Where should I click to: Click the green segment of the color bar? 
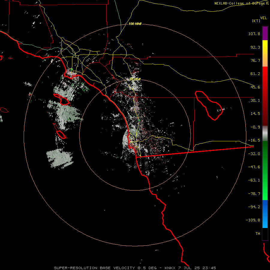coord(265,170)
